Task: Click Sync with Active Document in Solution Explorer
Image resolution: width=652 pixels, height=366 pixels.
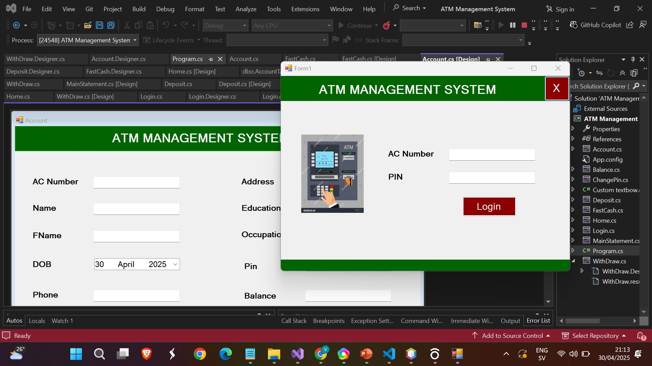Action: [x=600, y=73]
